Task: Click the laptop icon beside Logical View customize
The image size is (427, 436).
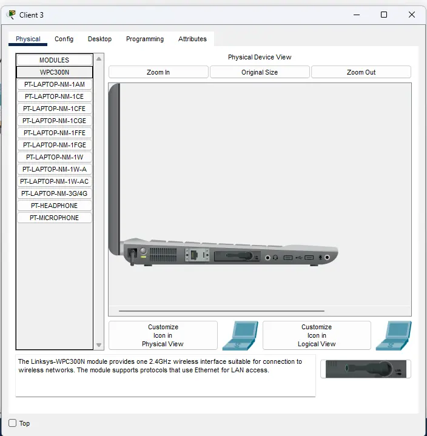Action: 394,335
